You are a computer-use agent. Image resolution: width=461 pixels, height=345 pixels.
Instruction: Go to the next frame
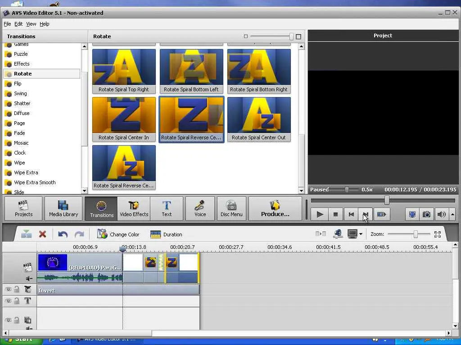(x=366, y=214)
